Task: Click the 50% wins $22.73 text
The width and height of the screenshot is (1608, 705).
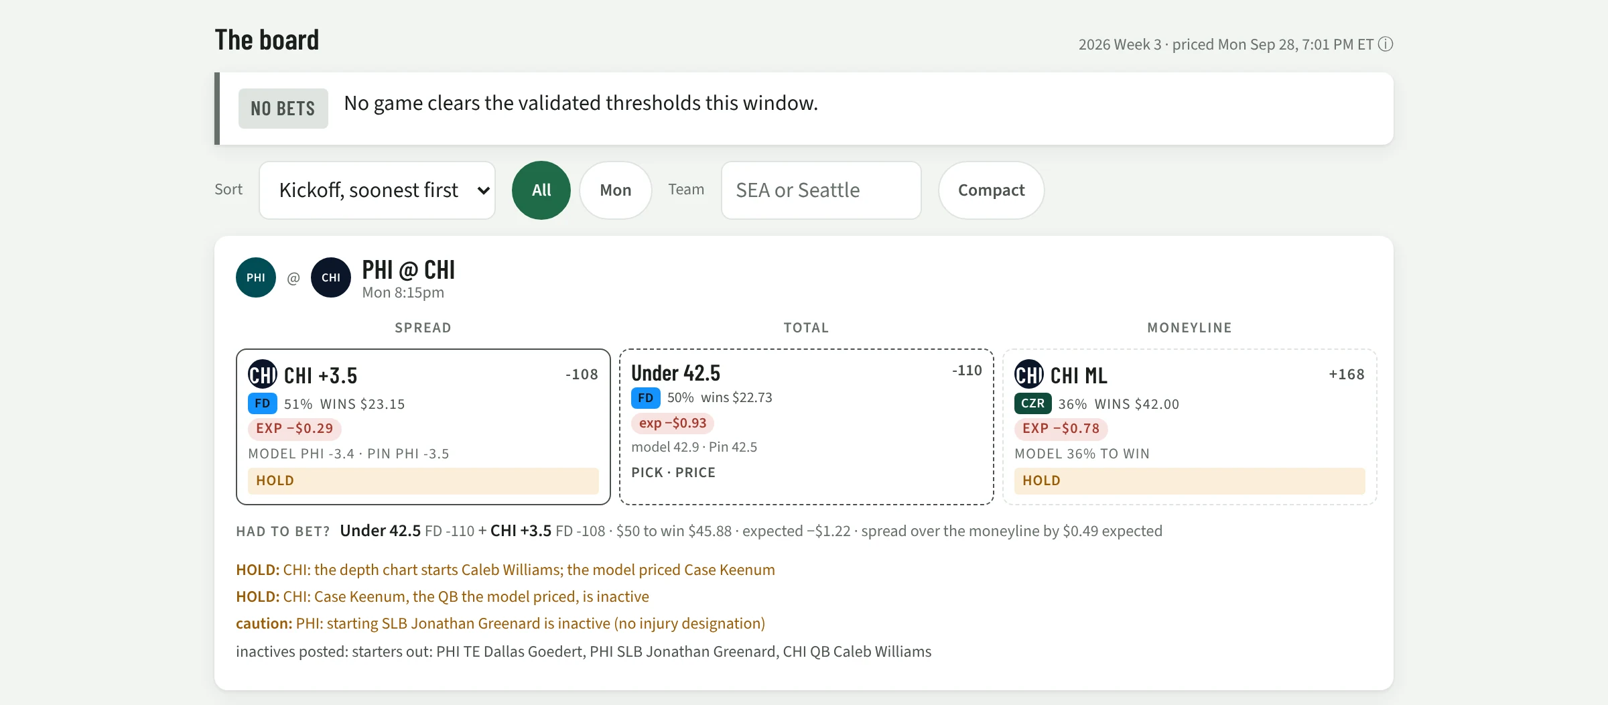Action: 720,398
